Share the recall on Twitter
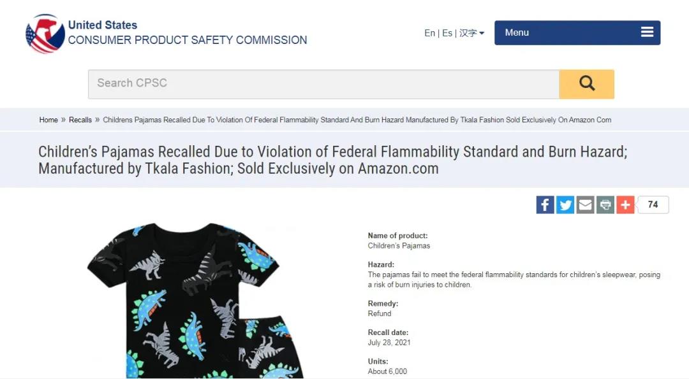 pos(565,204)
